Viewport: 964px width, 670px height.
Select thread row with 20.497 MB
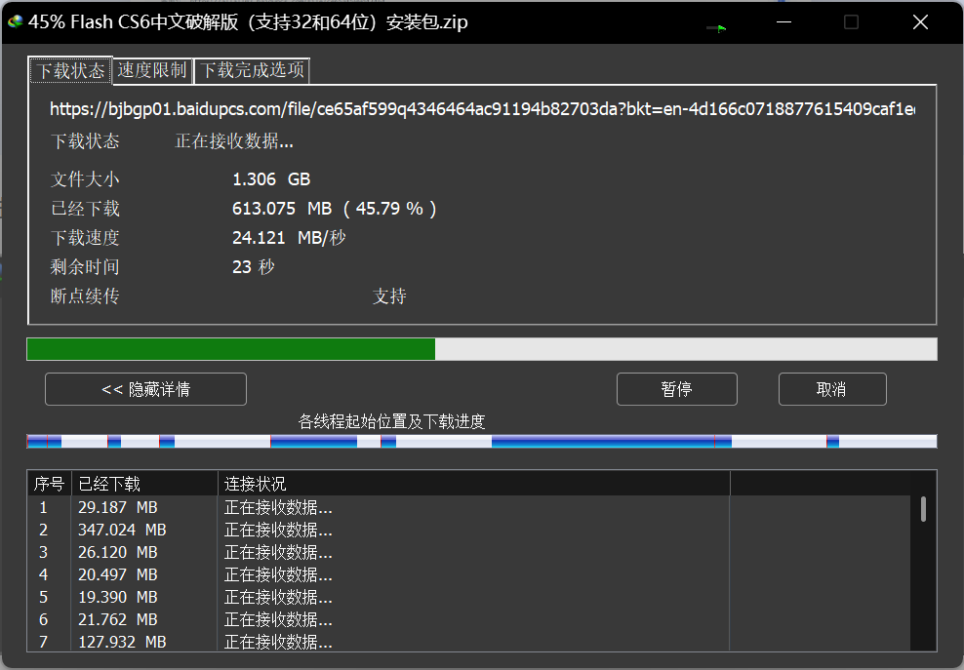(469, 574)
